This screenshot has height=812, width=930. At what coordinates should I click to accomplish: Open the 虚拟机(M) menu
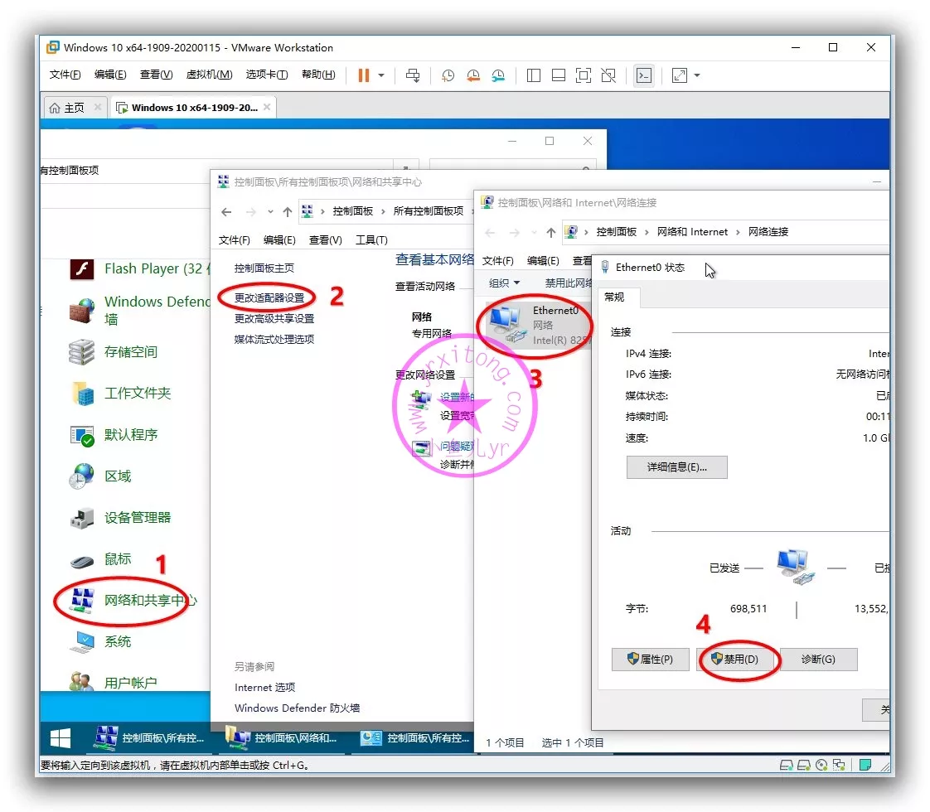(209, 75)
